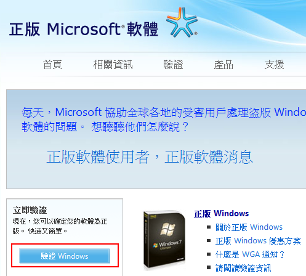Open the 什麼是 WGA 通知？ link
The height and width of the screenshot is (276, 306).
tap(250, 254)
